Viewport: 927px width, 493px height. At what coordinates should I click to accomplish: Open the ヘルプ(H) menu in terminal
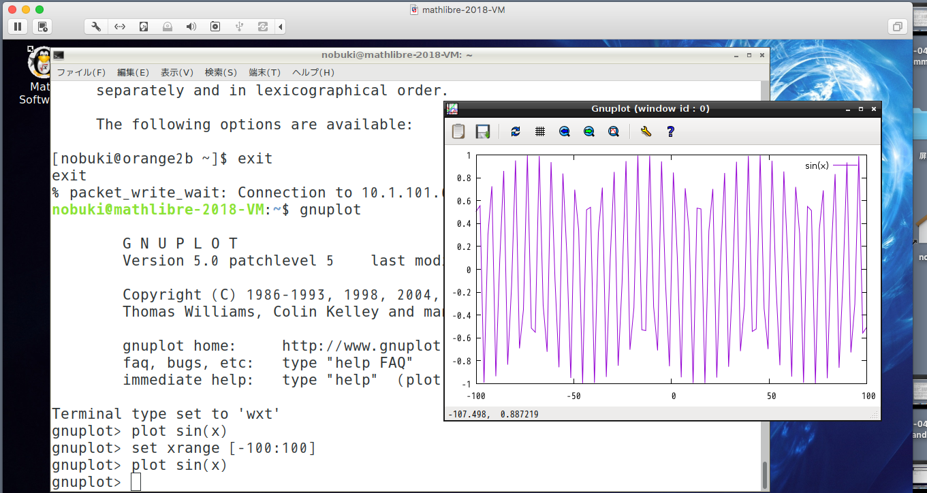(313, 72)
